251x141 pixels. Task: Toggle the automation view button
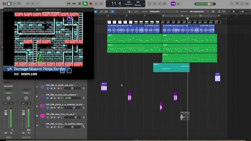click(101, 11)
